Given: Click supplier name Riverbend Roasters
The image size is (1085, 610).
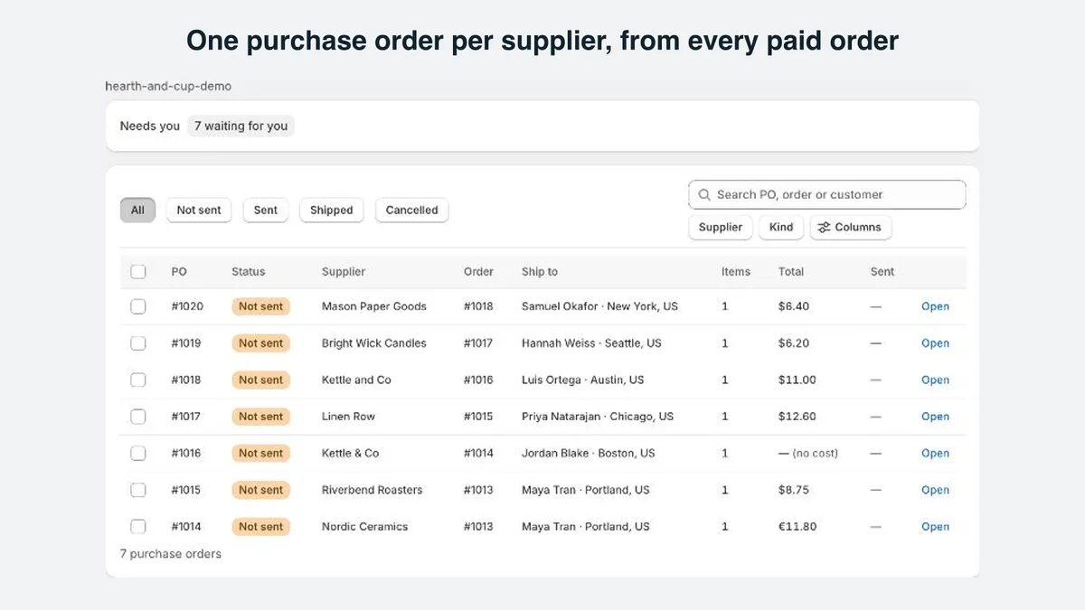Looking at the screenshot, I should [x=373, y=490].
